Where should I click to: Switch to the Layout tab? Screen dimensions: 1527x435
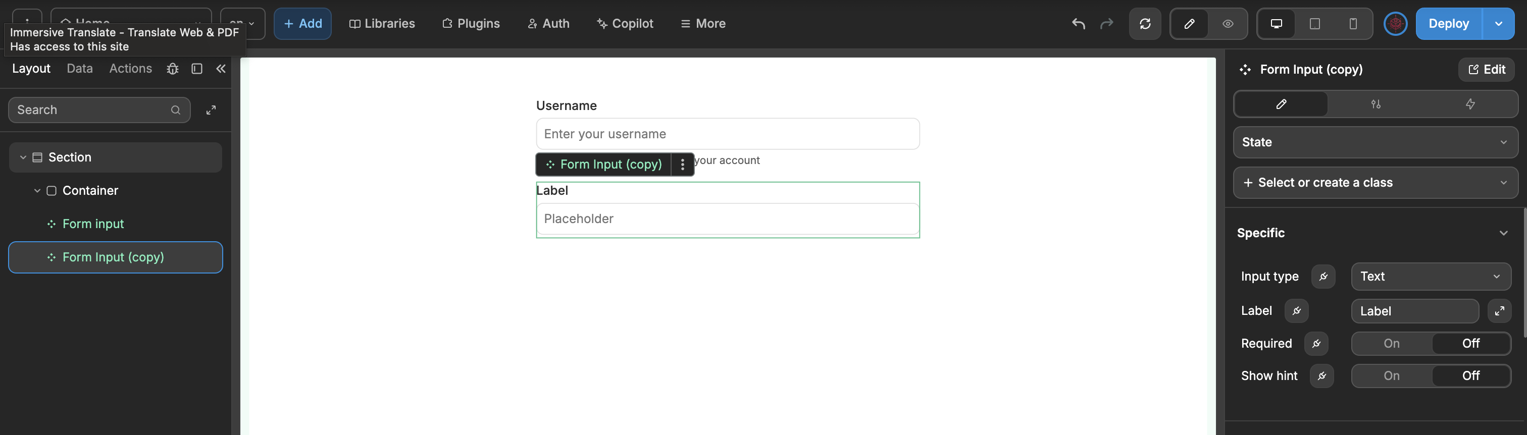(31, 69)
